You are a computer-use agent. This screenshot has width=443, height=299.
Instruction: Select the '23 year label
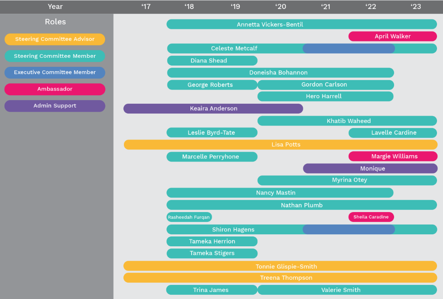pyautogui.click(x=416, y=6)
